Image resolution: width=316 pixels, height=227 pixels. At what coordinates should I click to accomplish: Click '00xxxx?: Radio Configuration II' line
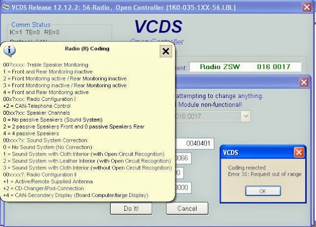[x=40, y=175]
